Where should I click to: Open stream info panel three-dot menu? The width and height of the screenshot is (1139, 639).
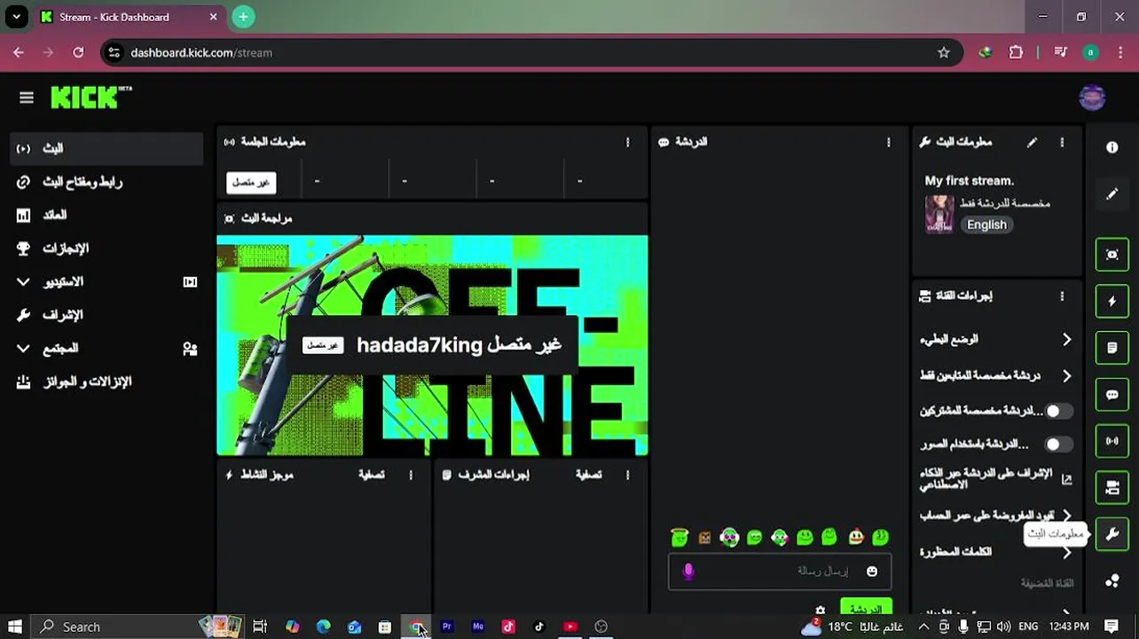1062,142
